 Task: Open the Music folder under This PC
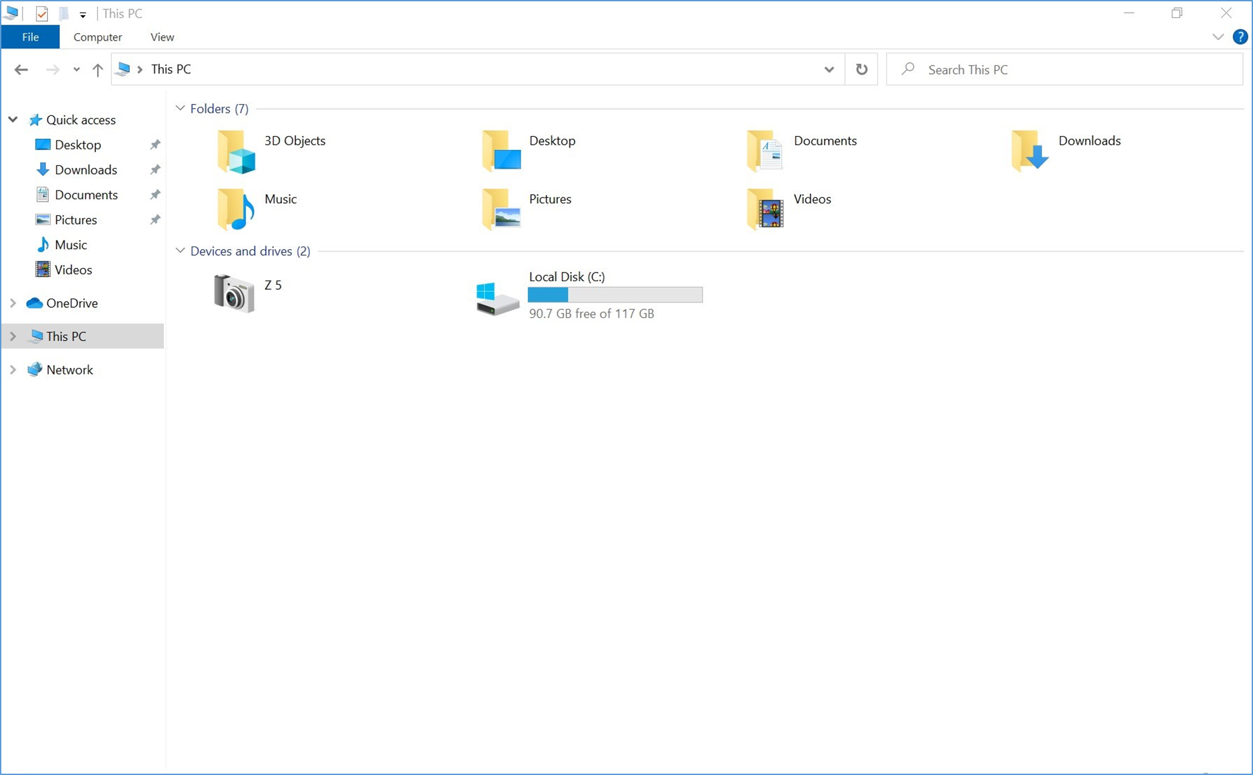280,199
